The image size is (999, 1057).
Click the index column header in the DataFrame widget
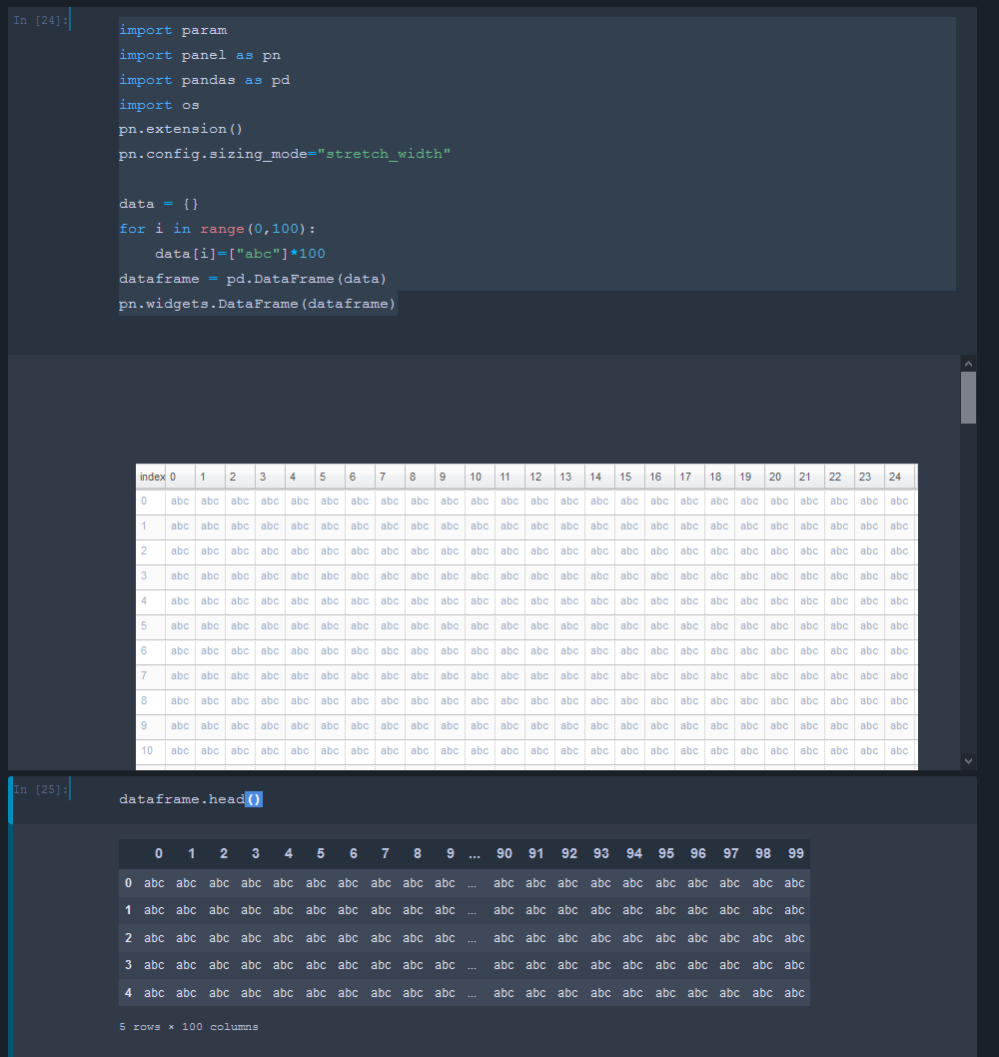[151, 477]
